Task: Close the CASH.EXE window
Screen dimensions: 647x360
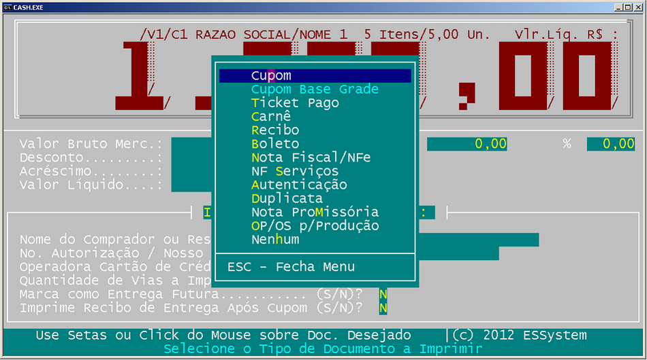Action: (x=638, y=7)
